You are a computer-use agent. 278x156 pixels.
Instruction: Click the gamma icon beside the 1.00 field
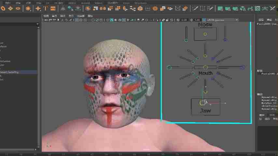pos(191,20)
